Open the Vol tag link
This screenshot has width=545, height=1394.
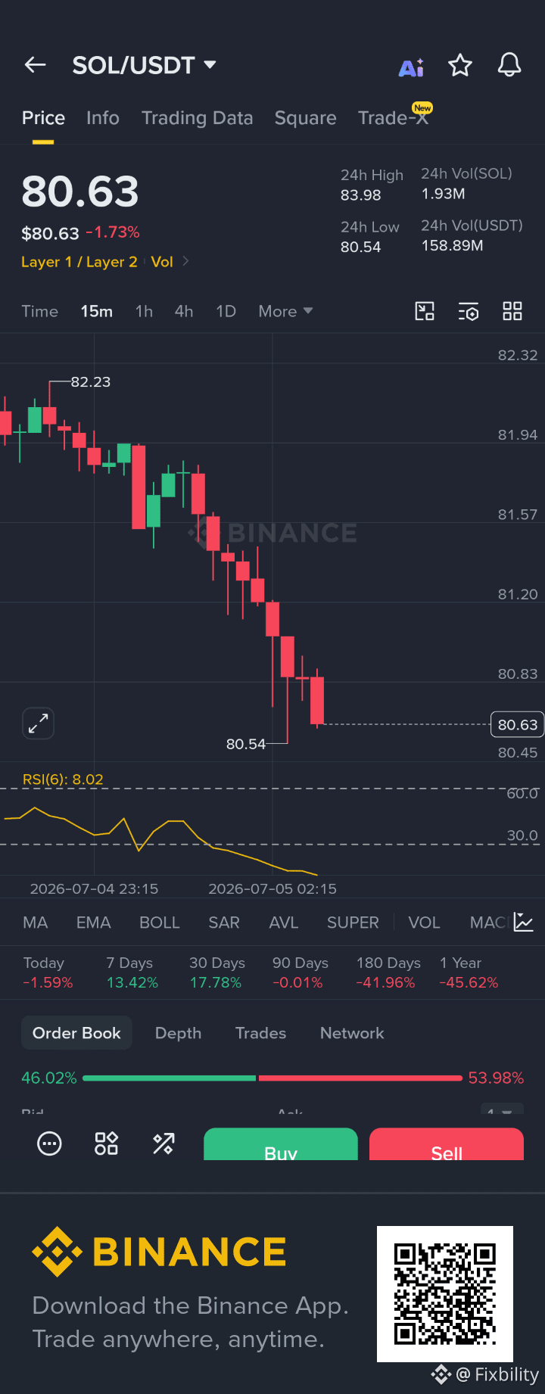coord(162,262)
